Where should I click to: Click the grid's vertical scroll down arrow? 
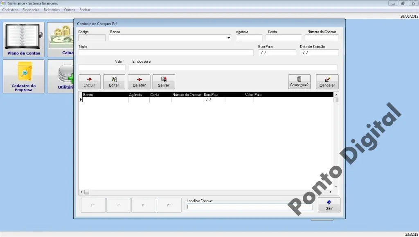coord(336,187)
